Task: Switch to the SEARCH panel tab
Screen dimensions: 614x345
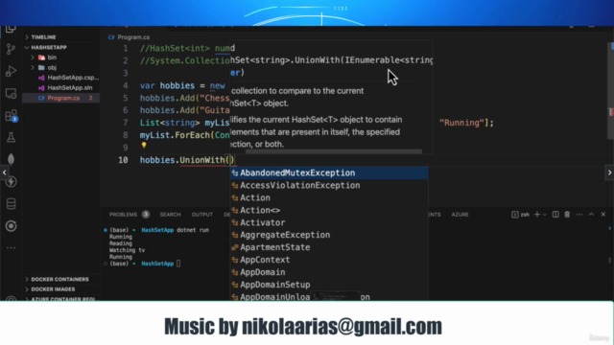Action: point(170,215)
